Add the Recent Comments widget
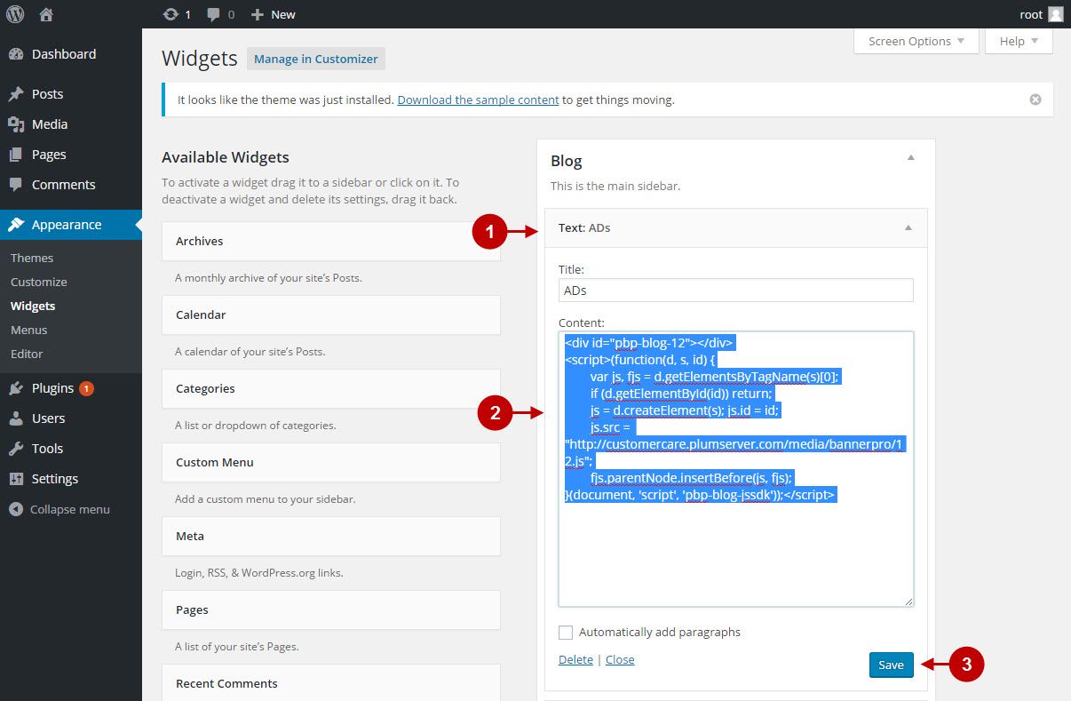The height and width of the screenshot is (701, 1071). pyautogui.click(x=331, y=683)
